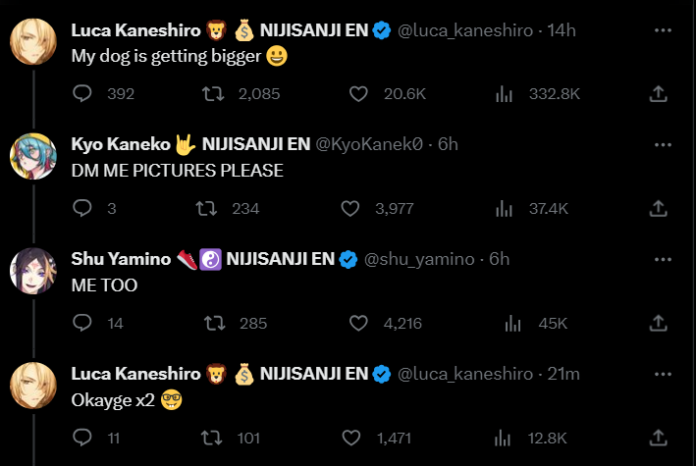Reply to Shu Yamino's ME TOO tweet
The image size is (696, 466).
83,323
